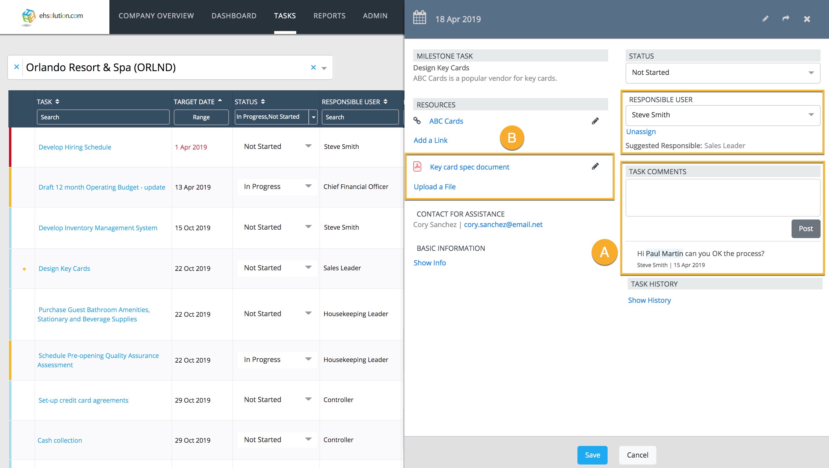
Task: Email cory.sanchez@email.net
Action: [503, 224]
